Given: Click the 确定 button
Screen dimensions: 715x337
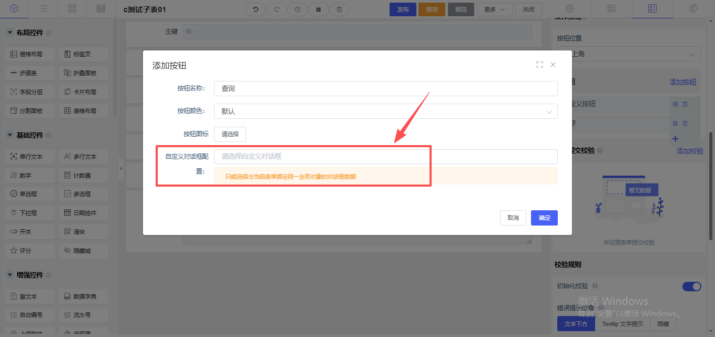Looking at the screenshot, I should (x=544, y=218).
